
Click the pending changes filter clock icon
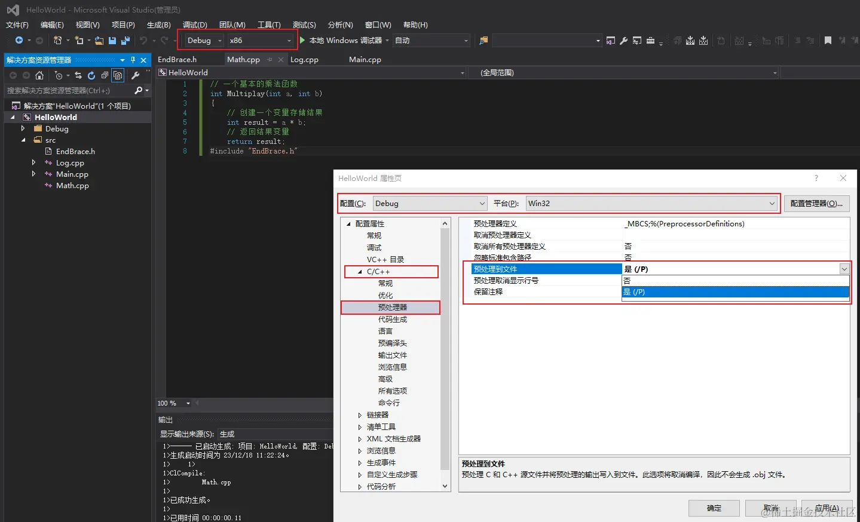click(x=59, y=75)
